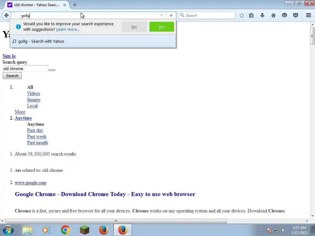Launch Windows Media Player from taskbar

coord(46,230)
